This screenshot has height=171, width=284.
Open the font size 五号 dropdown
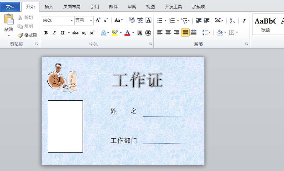(x=91, y=21)
